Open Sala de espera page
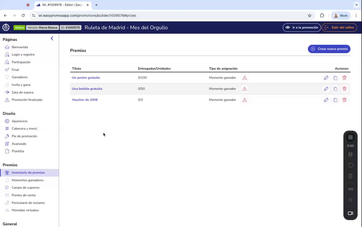The image size is (362, 227). pos(22,92)
